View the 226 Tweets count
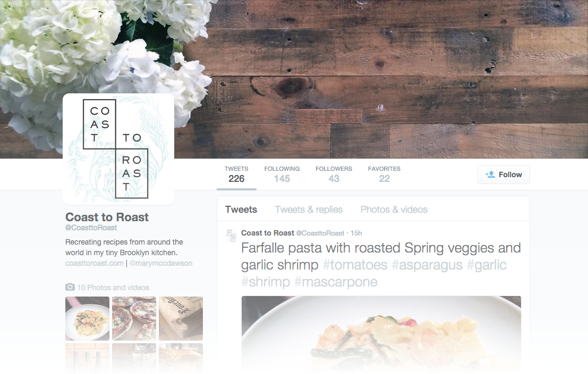Viewport: 588px width, 374px height. pyautogui.click(x=236, y=175)
